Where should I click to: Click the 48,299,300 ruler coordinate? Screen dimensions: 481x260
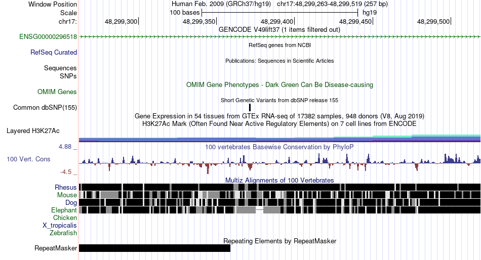click(x=121, y=21)
